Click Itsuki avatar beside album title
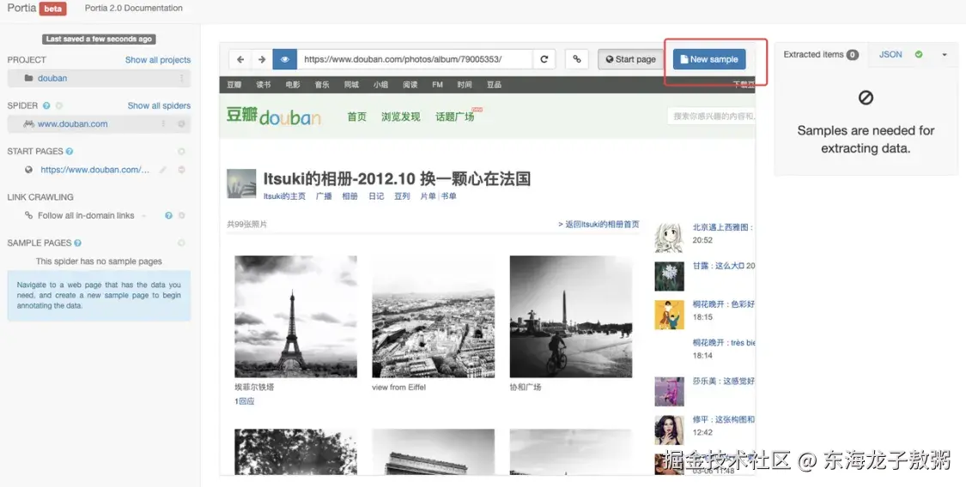Screen dimensions: 966x487 click(x=241, y=183)
